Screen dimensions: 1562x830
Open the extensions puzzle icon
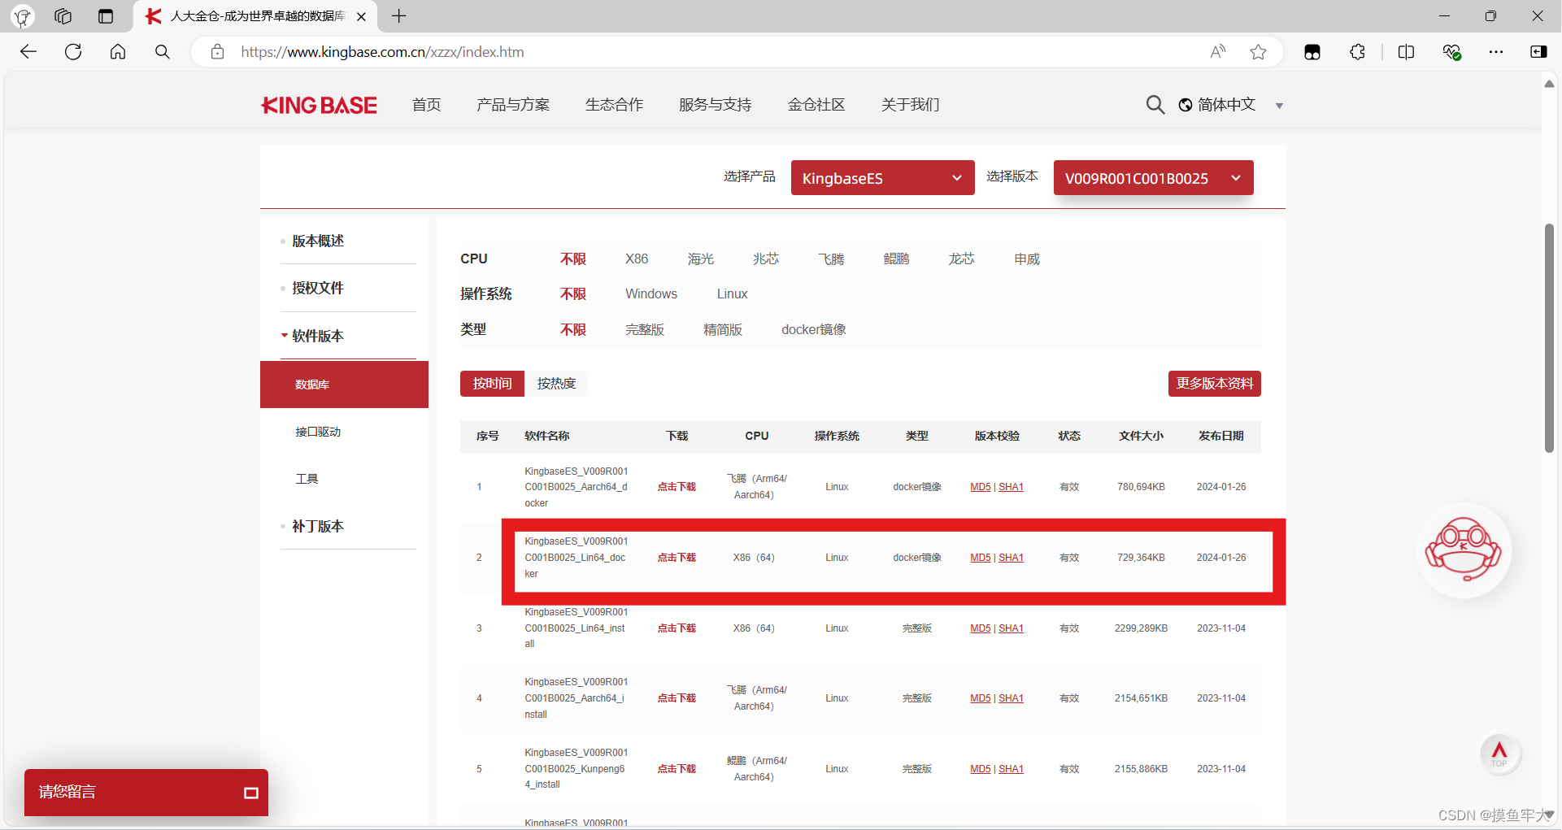pyautogui.click(x=1357, y=52)
